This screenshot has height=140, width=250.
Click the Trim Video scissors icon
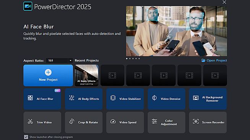pos(30,121)
